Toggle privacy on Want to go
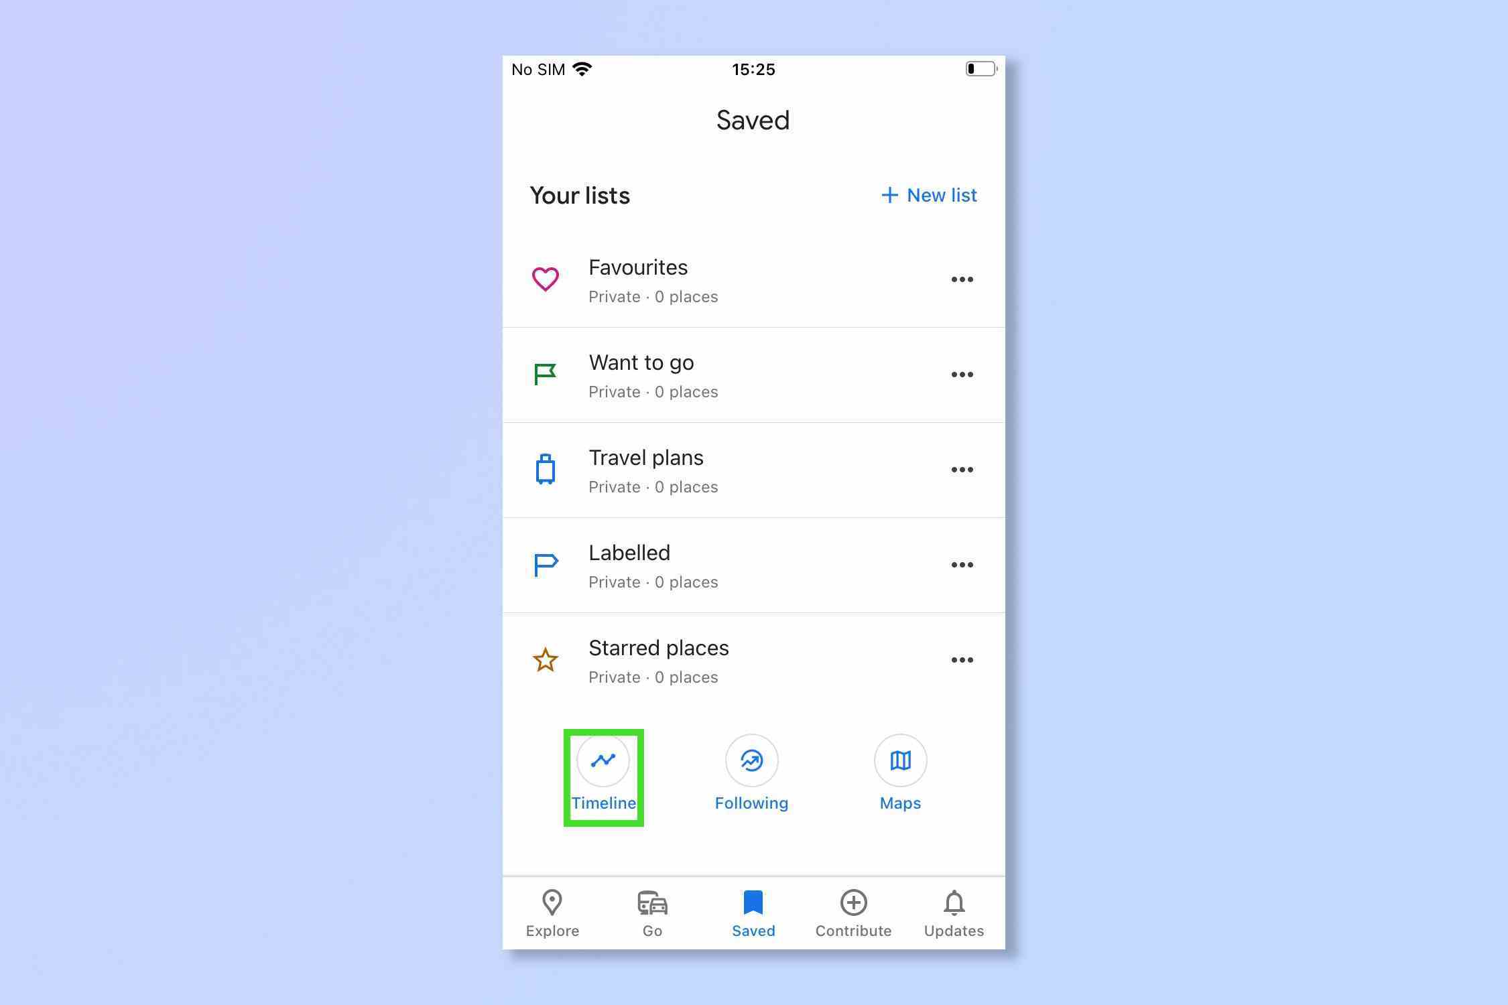Image resolution: width=1508 pixels, height=1005 pixels. [x=962, y=375]
